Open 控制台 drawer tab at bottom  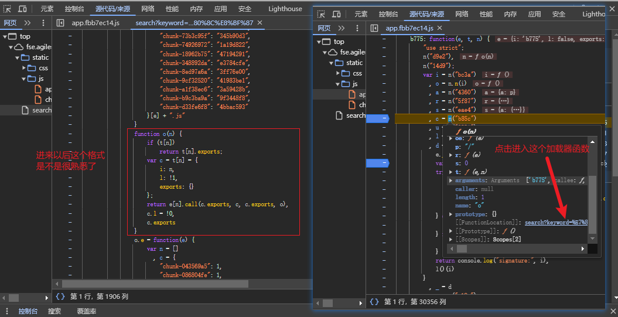pyautogui.click(x=28, y=311)
